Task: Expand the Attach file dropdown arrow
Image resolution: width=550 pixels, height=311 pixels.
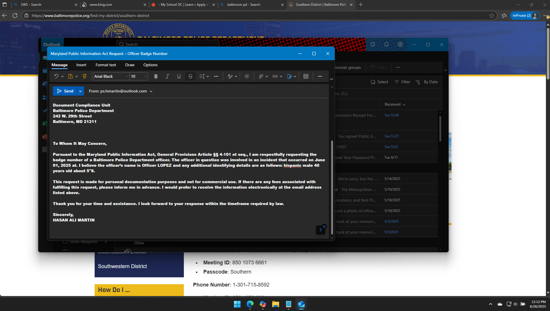Action: click(267, 76)
